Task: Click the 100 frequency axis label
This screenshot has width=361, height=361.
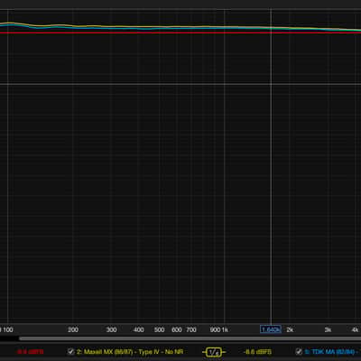Action: pos(8,329)
